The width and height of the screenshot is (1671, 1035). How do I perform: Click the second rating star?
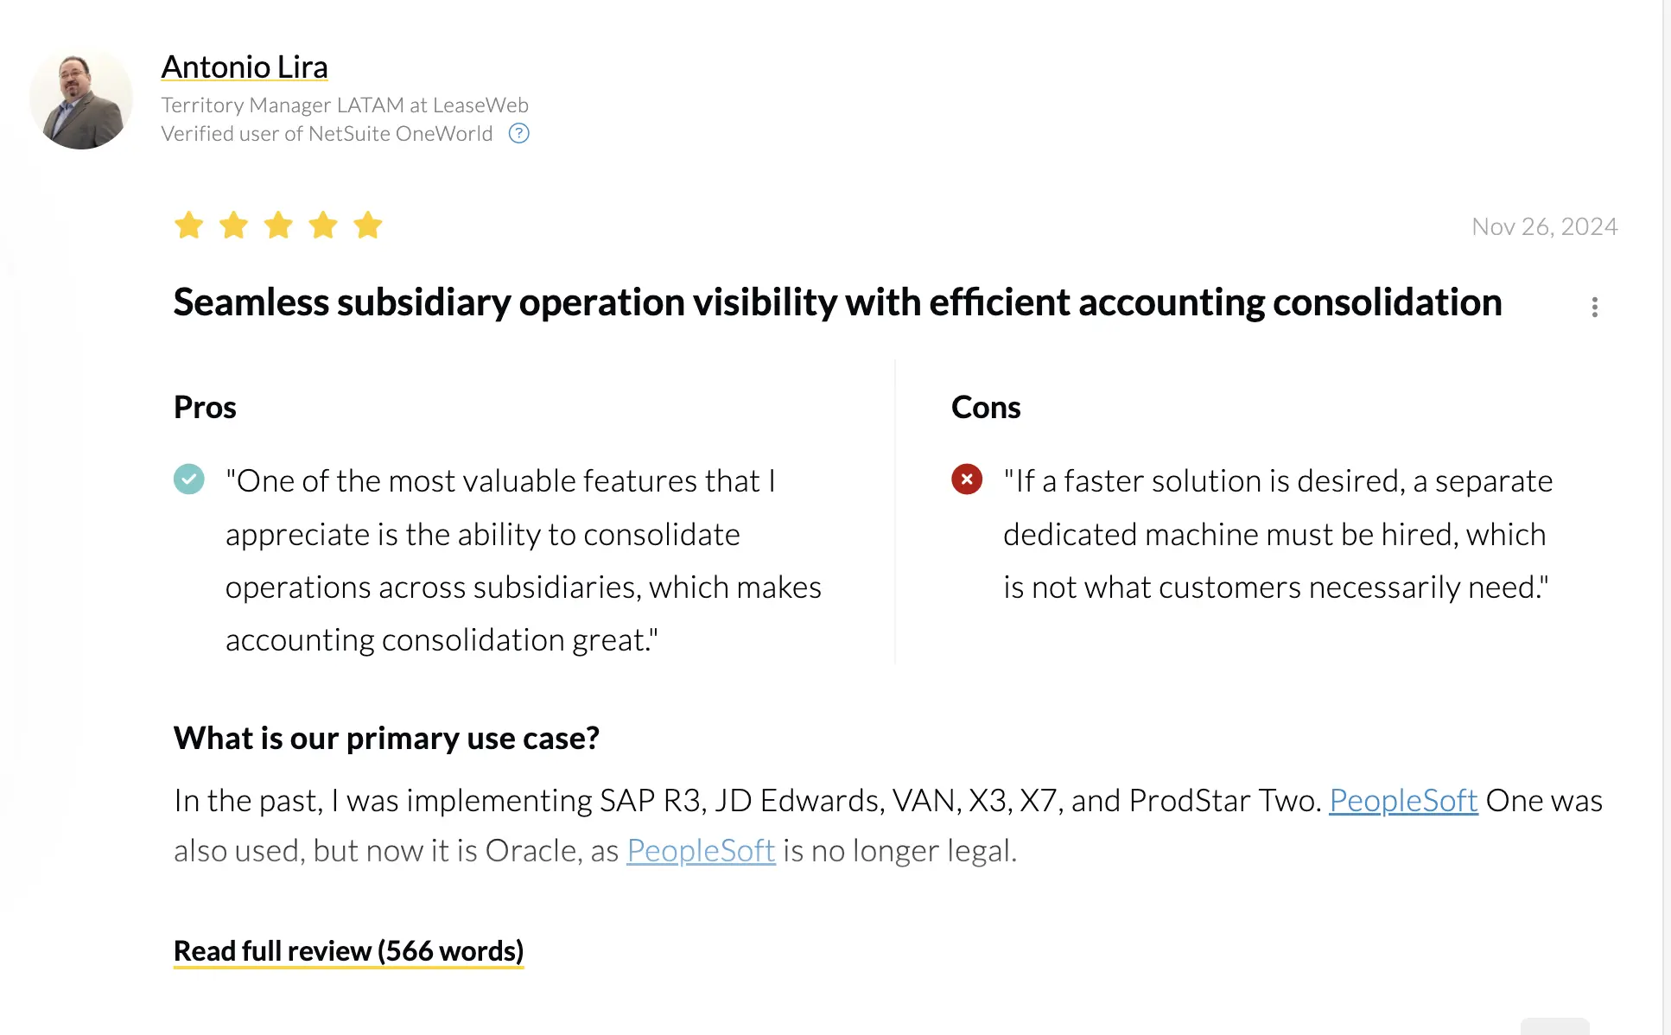233,225
